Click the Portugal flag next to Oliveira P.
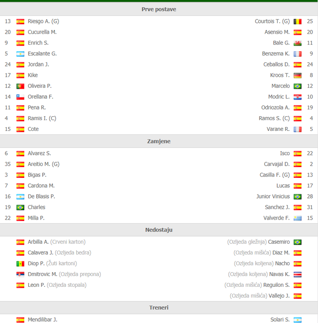The height and width of the screenshot is (323, 318). pyautogui.click(x=20, y=86)
